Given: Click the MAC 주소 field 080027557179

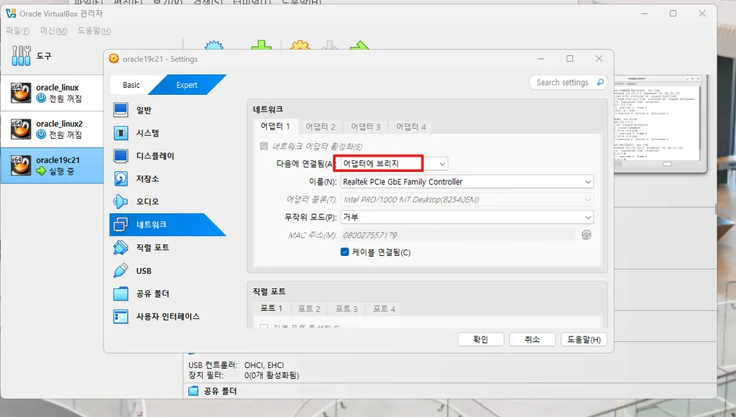Looking at the screenshot, I should (x=458, y=235).
